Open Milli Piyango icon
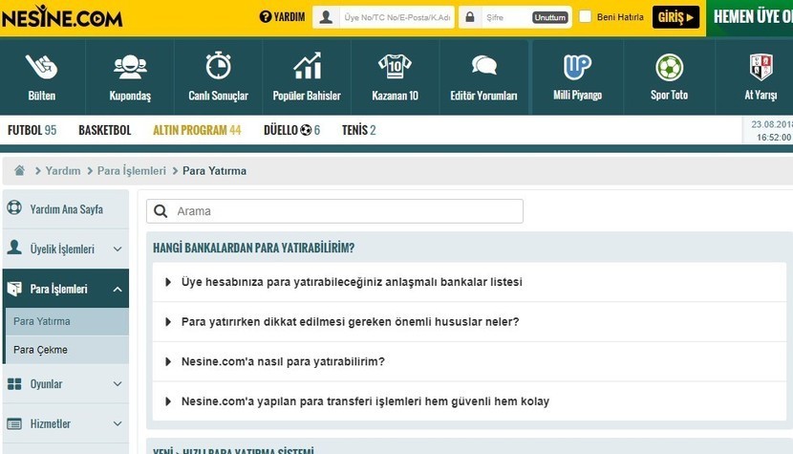The image size is (793, 454). (x=577, y=66)
